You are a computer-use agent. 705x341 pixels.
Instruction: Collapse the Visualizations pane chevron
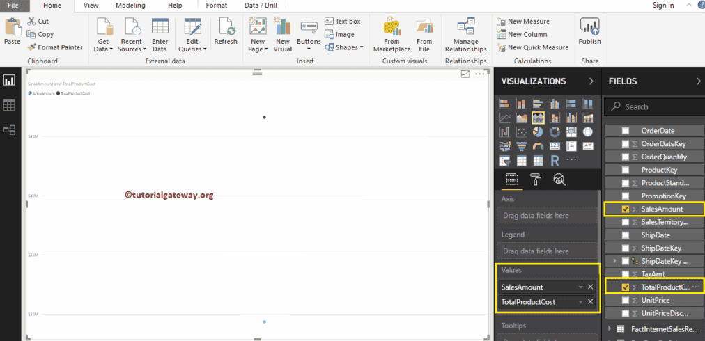pos(591,81)
